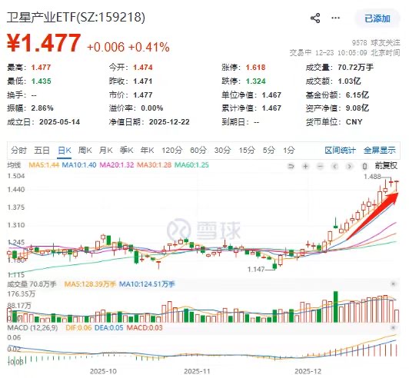Click 全屏显示 fullscreen link
Image resolution: width=409 pixels, height=378 pixels.
(380, 150)
